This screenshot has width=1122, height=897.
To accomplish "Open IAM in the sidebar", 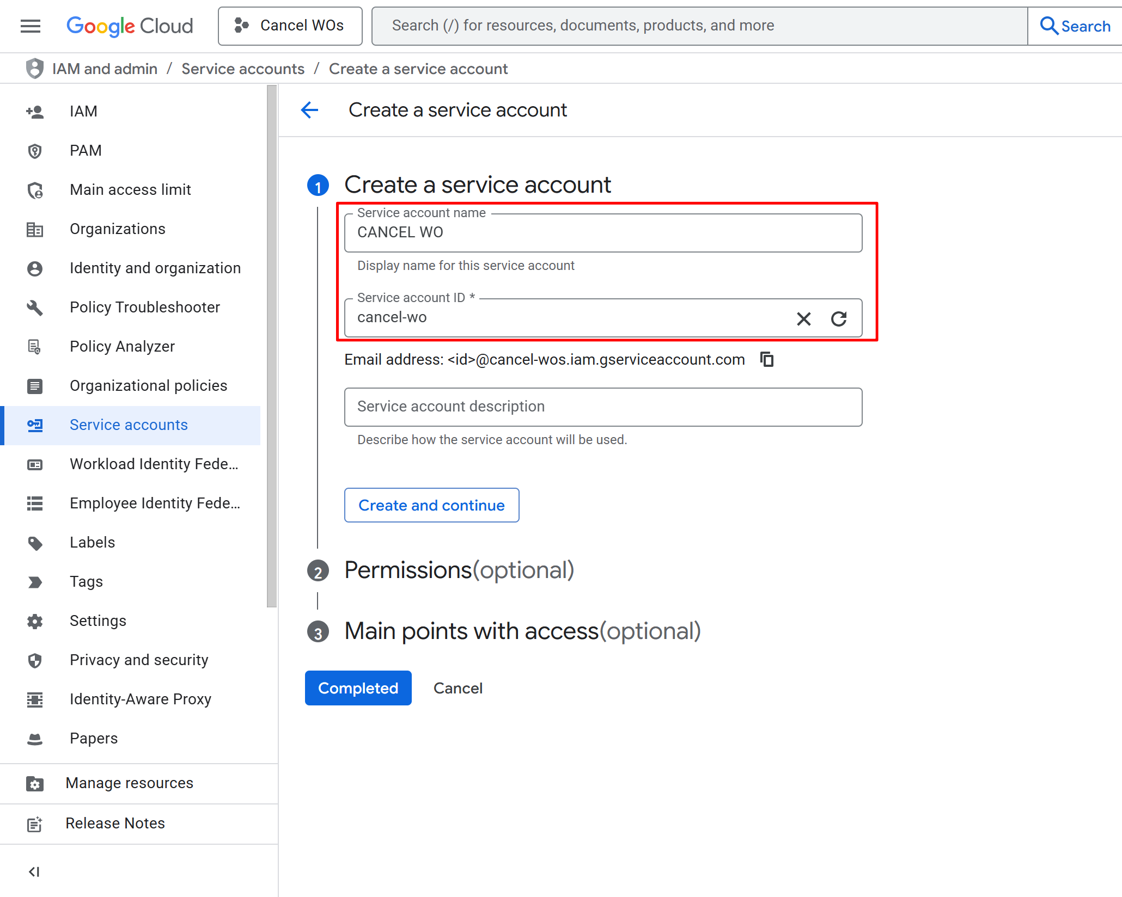I will tap(83, 111).
